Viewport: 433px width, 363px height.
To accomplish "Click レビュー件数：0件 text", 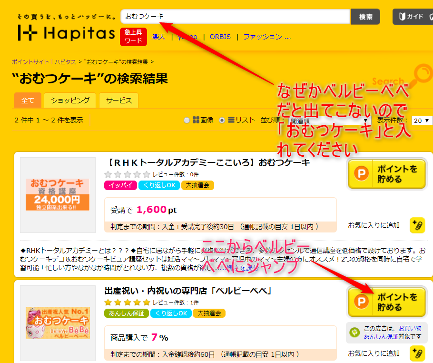I will point(176,174).
